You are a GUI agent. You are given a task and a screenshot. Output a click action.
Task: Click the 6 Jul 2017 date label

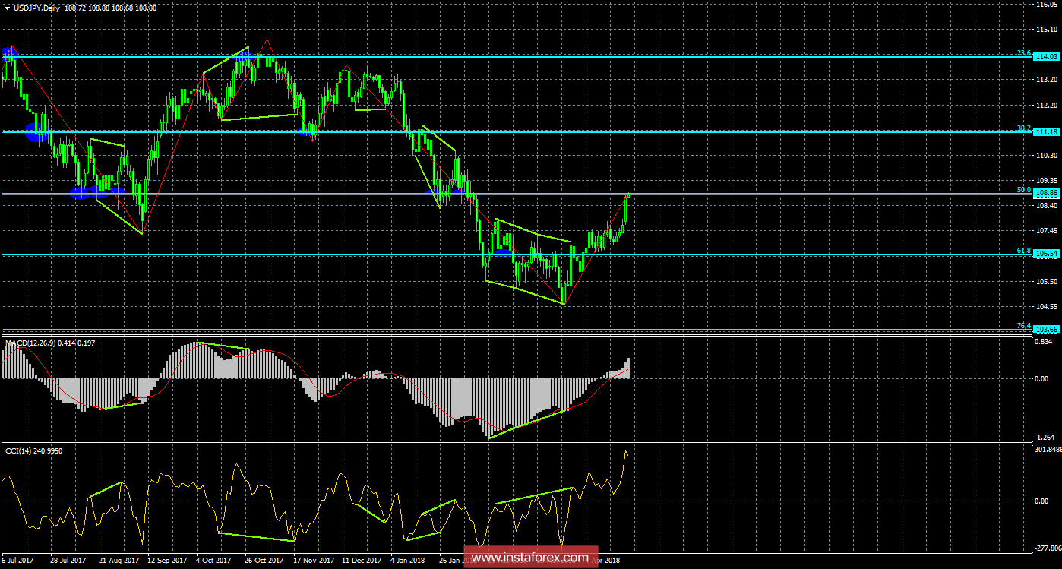pos(19,561)
